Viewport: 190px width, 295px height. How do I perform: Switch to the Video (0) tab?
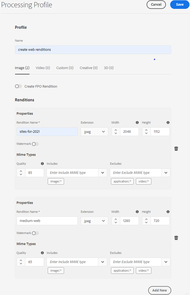pyautogui.click(x=43, y=68)
